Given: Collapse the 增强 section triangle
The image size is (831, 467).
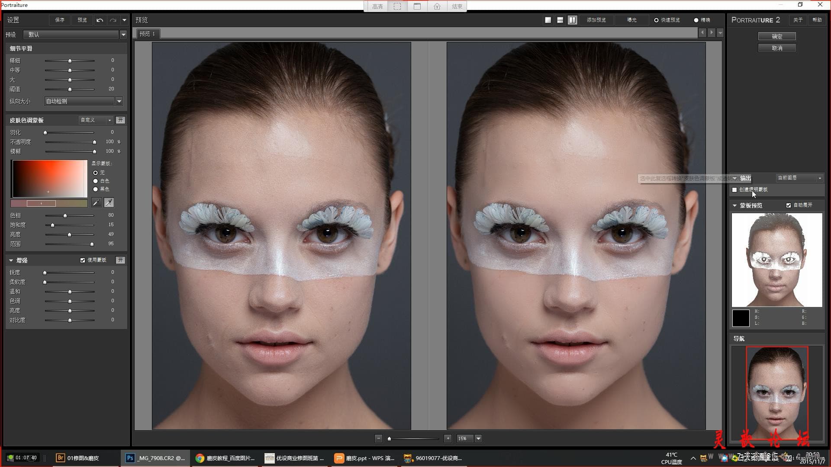Looking at the screenshot, I should point(11,260).
